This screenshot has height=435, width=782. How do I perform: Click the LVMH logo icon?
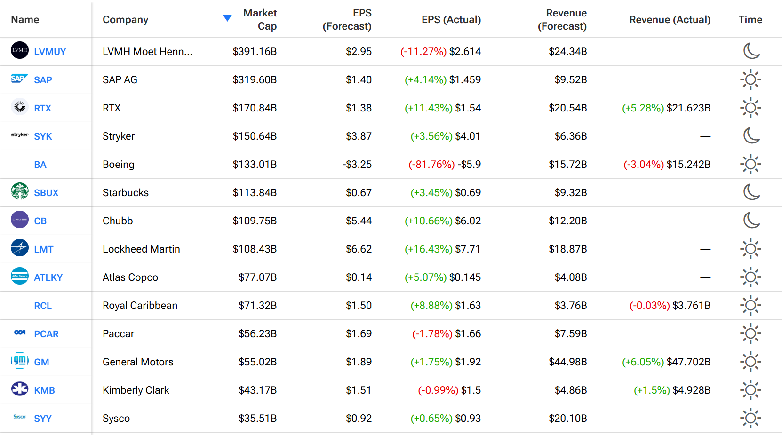click(20, 50)
